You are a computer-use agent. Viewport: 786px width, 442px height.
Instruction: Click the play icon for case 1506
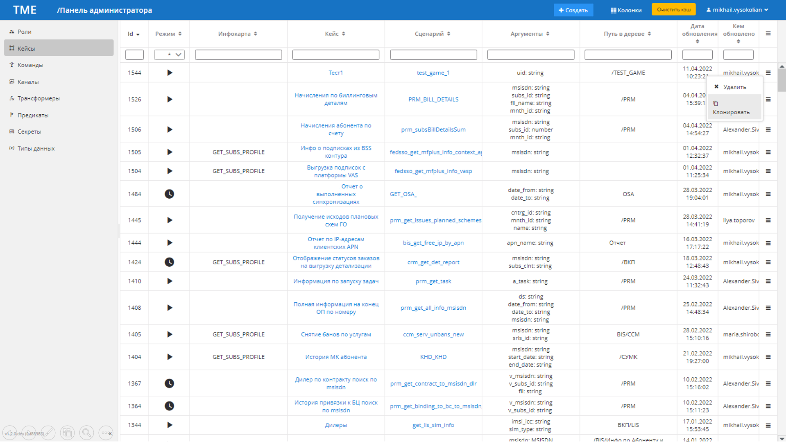170,130
